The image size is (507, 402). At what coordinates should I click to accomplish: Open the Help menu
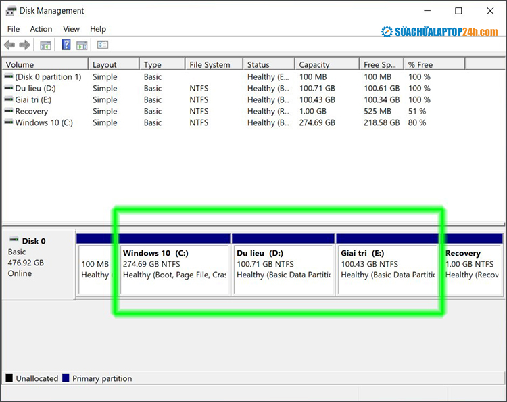(x=98, y=29)
